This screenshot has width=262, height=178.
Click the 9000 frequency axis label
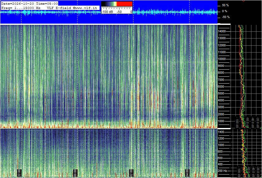pyautogui.click(x=221, y=66)
